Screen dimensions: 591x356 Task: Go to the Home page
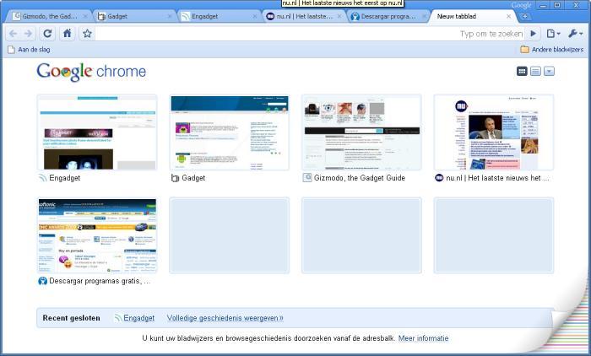click(x=67, y=34)
